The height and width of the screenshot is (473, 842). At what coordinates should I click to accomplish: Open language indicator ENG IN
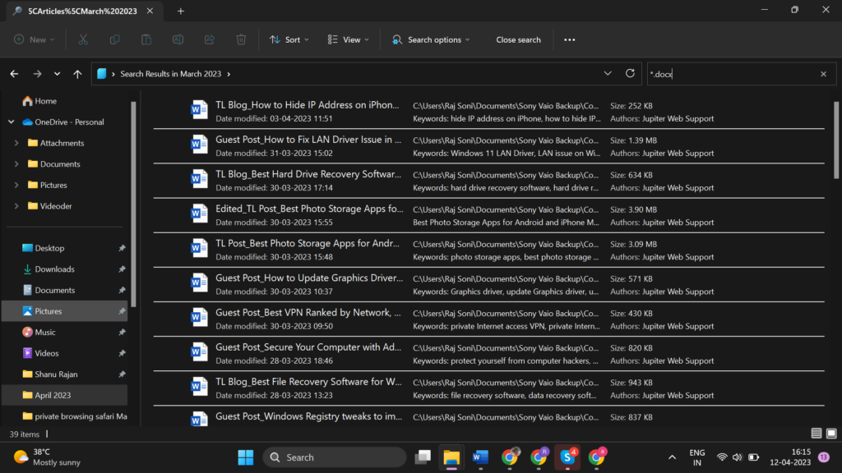point(697,457)
